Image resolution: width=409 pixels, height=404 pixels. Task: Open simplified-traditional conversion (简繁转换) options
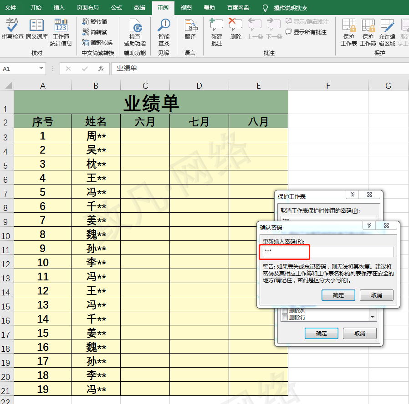(97, 42)
